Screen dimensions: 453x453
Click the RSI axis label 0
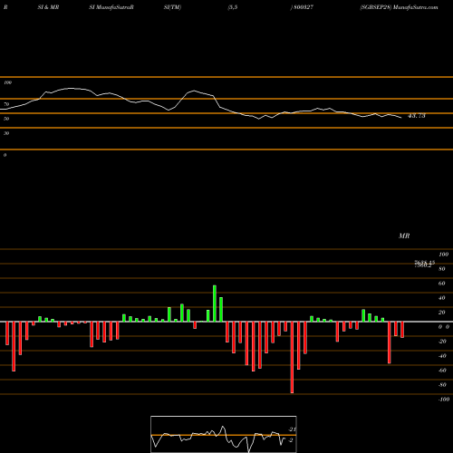point(5,155)
